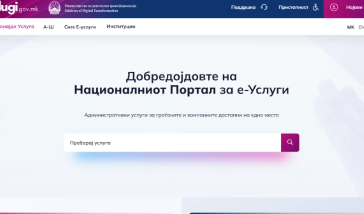Viewport: 364px width, 214px height.
Task: Select the Пронајди Услуга menu item
Action: 17,27
